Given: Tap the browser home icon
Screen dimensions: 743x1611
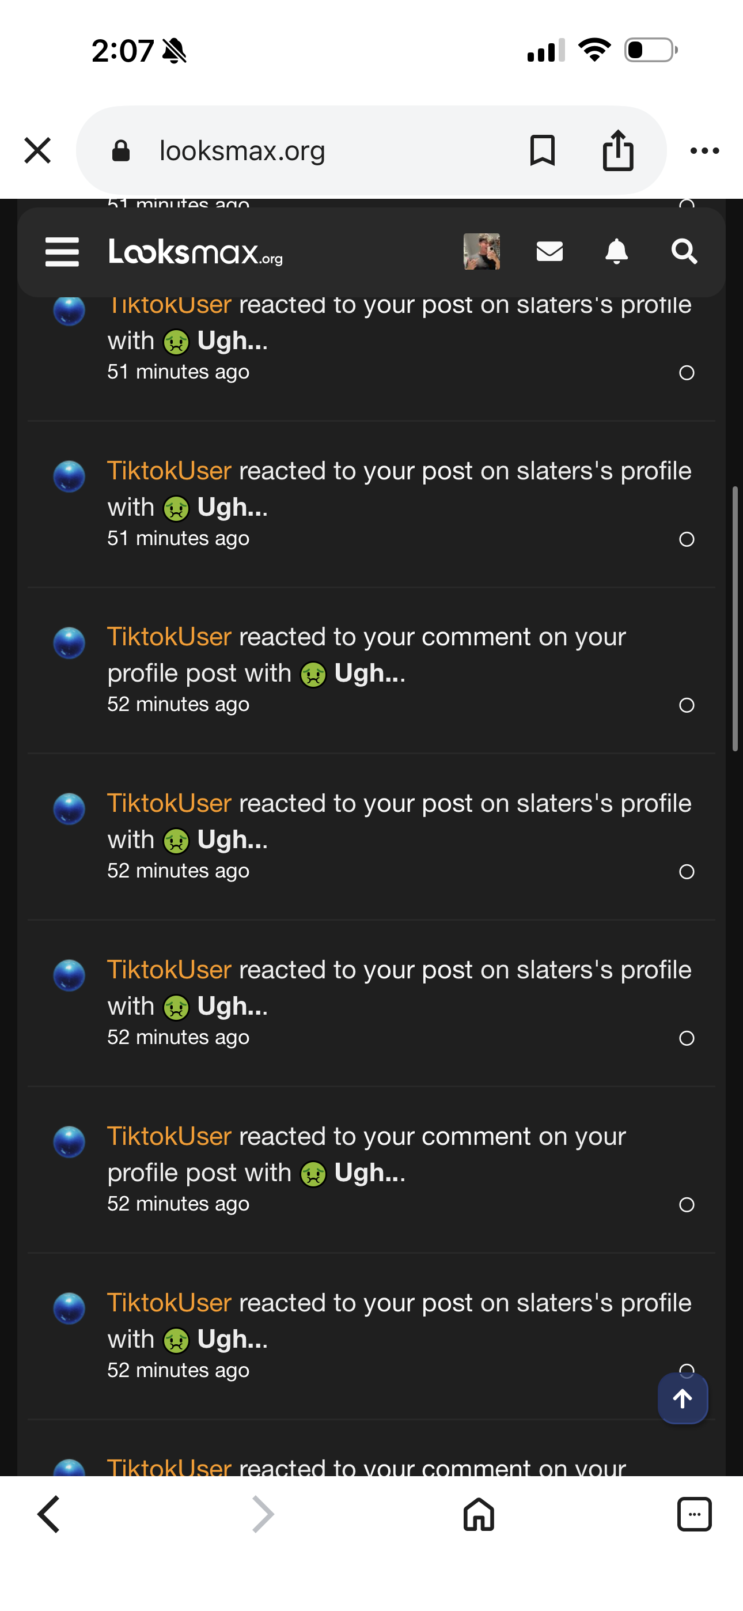Looking at the screenshot, I should [479, 1514].
